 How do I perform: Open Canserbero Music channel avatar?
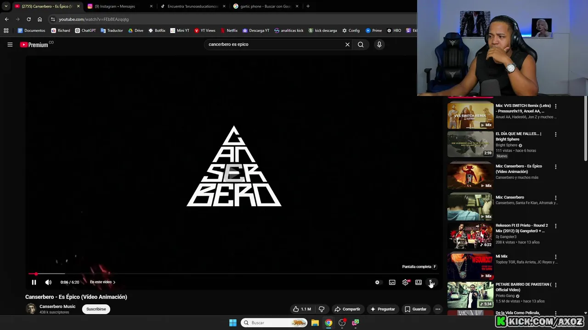pyautogui.click(x=31, y=309)
